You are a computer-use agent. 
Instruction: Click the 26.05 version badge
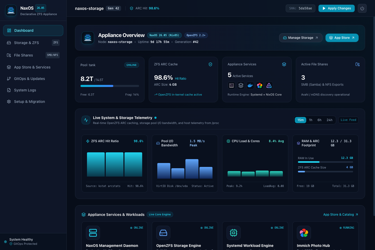(x=41, y=8)
